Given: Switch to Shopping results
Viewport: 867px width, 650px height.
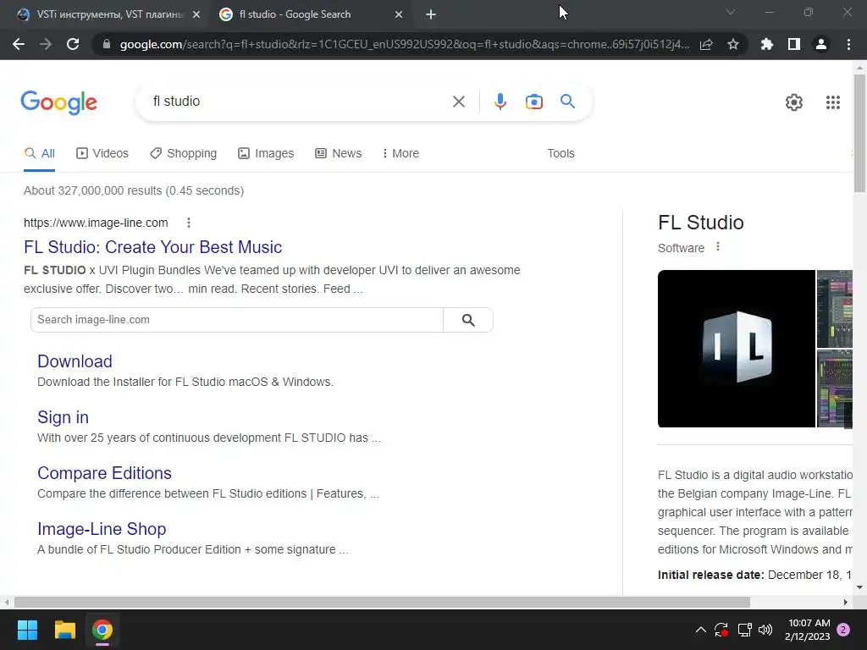Looking at the screenshot, I should pyautogui.click(x=184, y=154).
